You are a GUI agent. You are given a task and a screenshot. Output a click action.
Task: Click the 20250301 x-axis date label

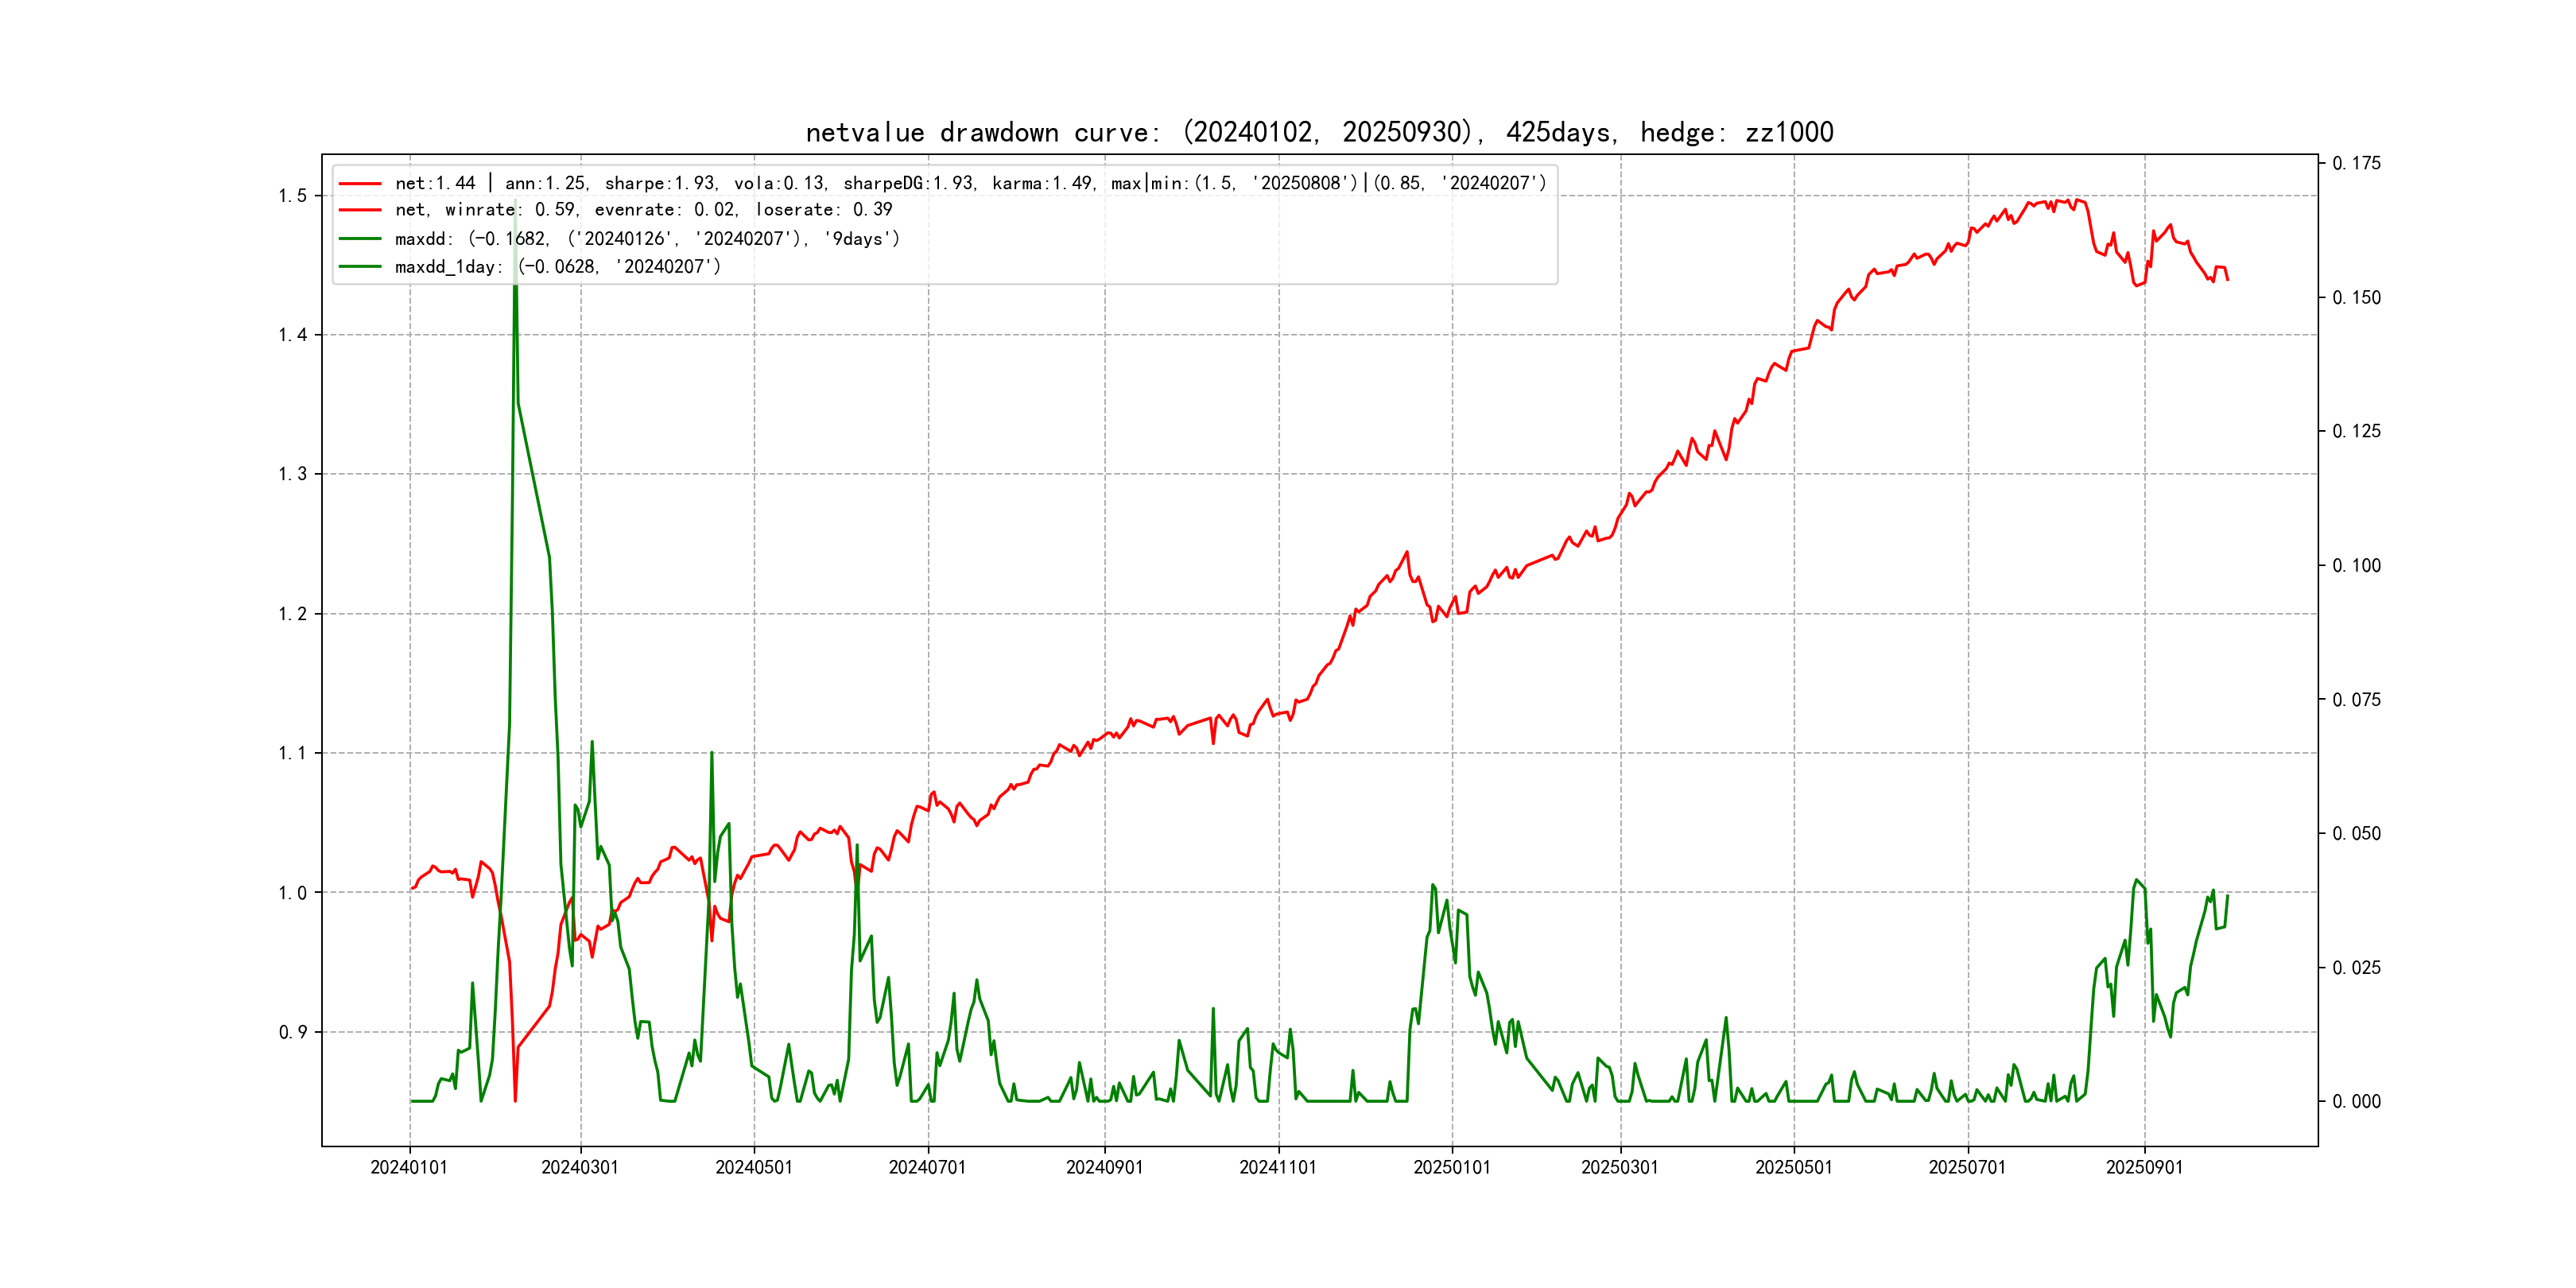(x=1620, y=1167)
